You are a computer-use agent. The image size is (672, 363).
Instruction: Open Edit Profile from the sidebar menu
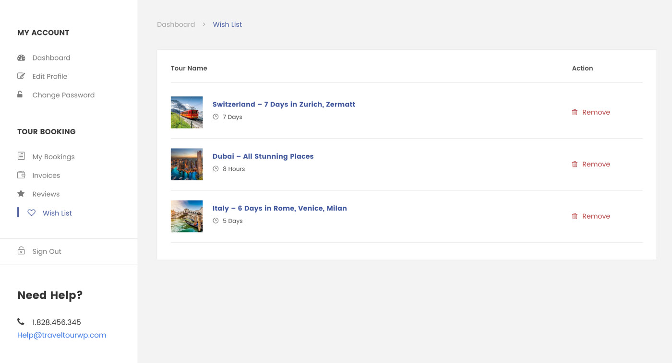pos(49,76)
